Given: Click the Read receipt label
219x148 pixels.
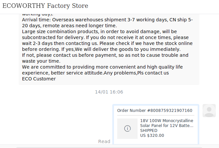Looking at the screenshot, I should tap(104, 141).
